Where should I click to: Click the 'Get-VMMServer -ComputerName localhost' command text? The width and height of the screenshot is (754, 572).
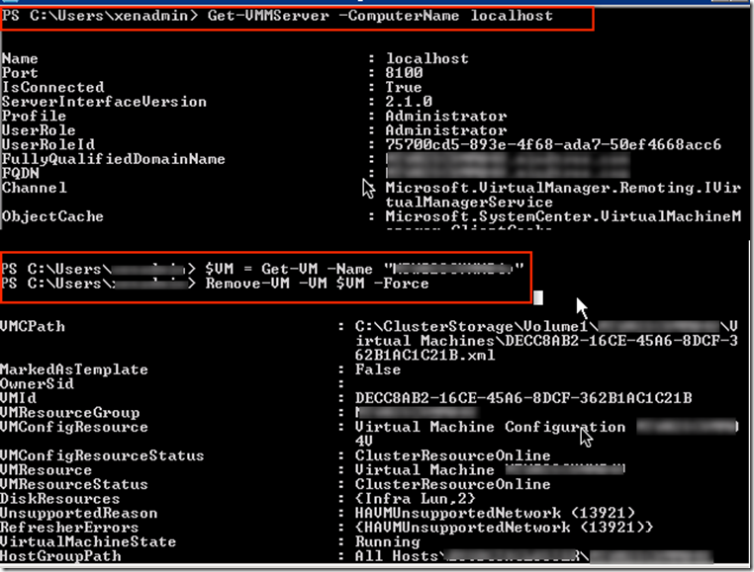tap(380, 16)
